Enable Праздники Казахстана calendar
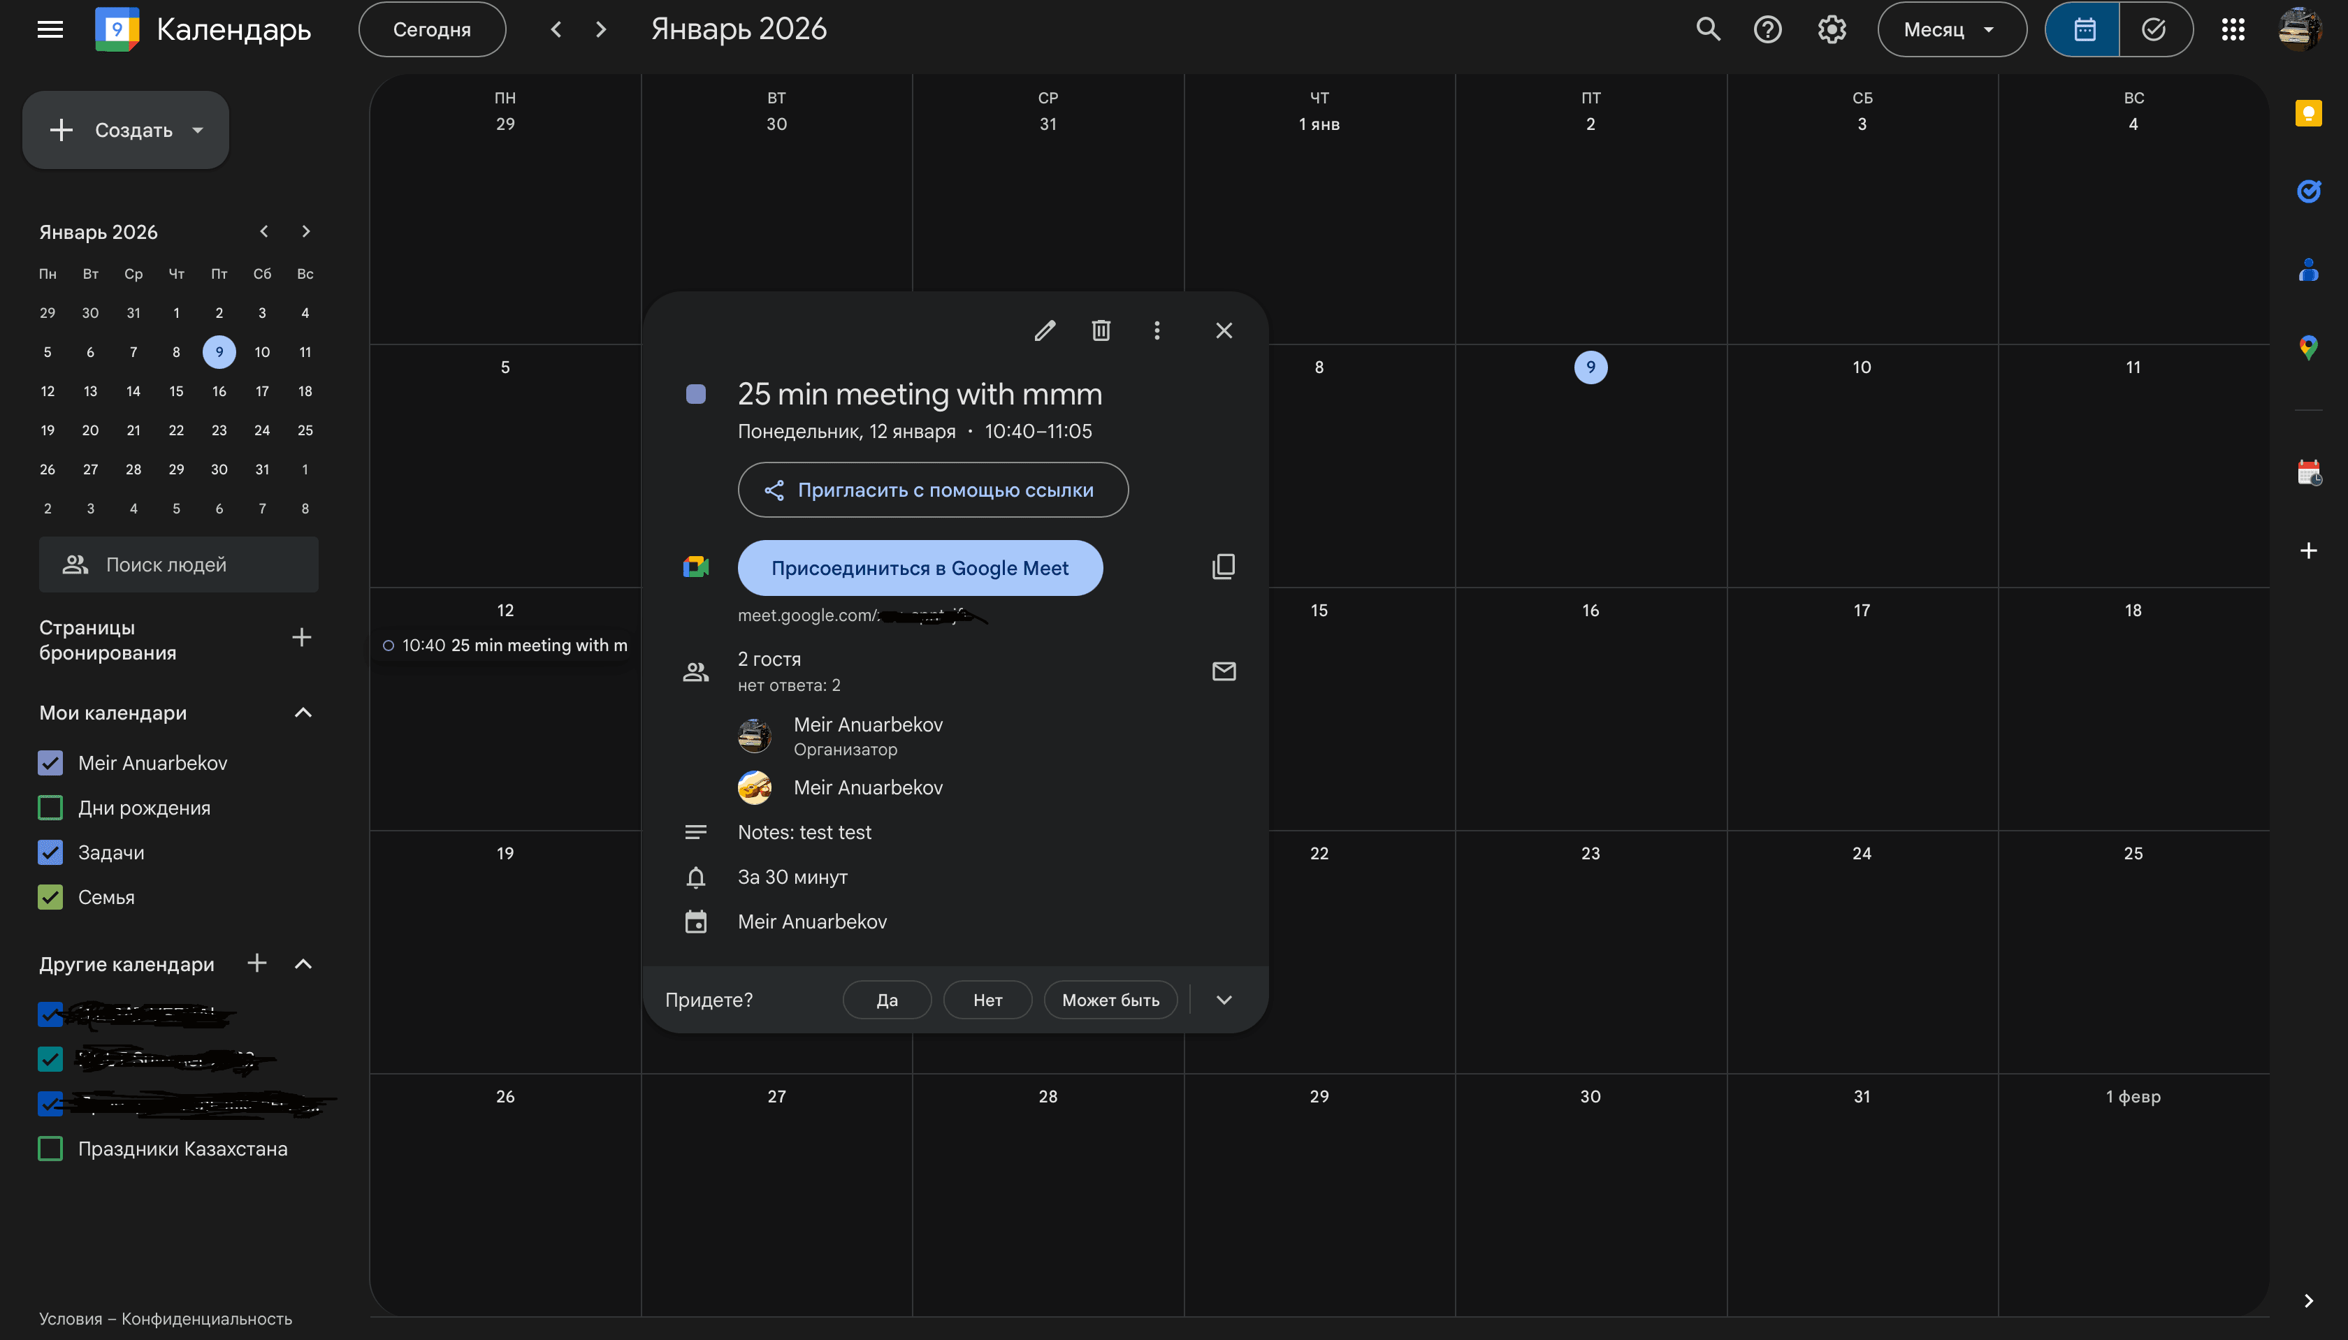This screenshot has width=2348, height=1340. [x=50, y=1148]
